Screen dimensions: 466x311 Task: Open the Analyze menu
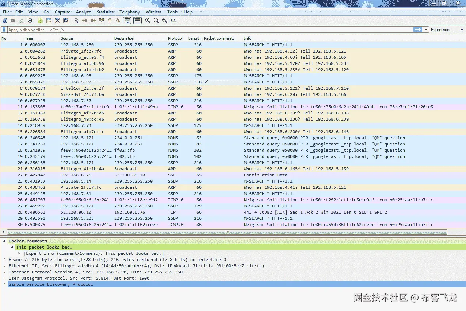83,12
